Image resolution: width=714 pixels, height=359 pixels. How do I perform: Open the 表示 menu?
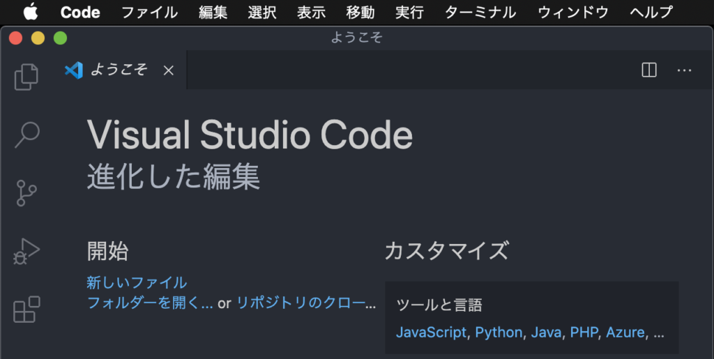point(311,13)
